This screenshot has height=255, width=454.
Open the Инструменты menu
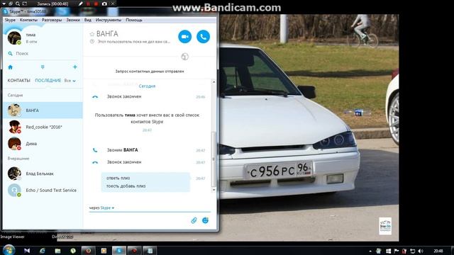coord(109,20)
